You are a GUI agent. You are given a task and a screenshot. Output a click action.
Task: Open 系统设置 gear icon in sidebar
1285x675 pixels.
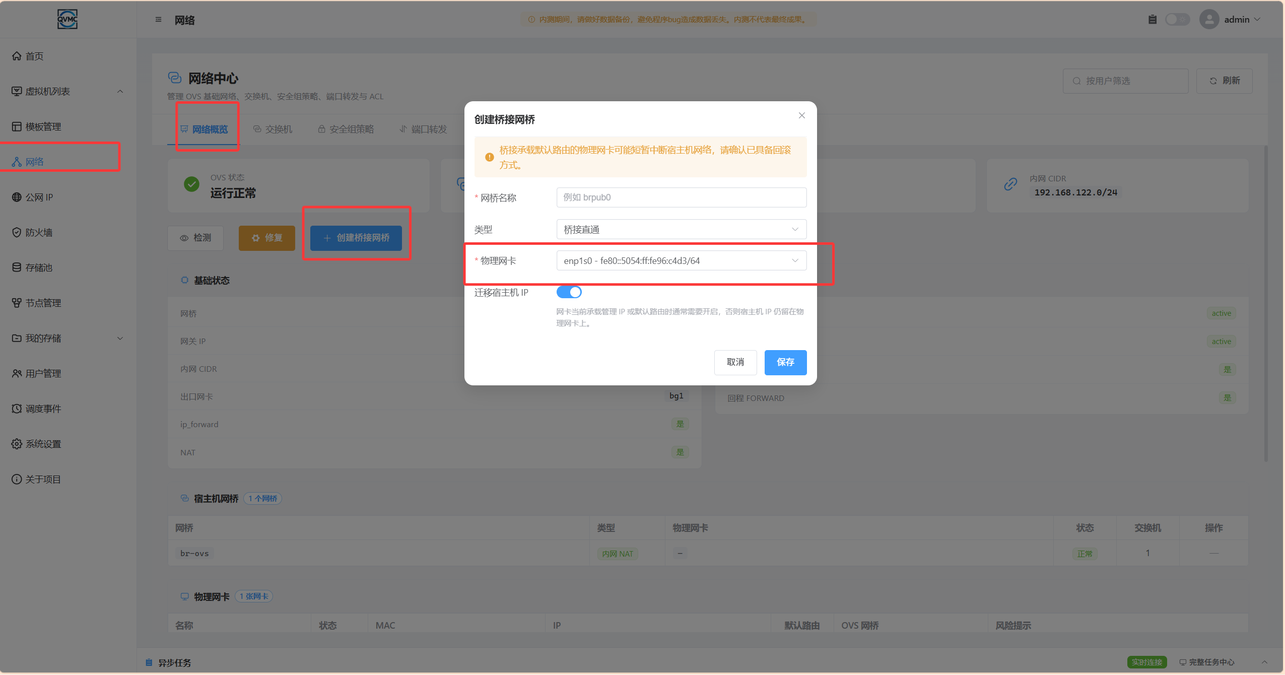(17, 444)
